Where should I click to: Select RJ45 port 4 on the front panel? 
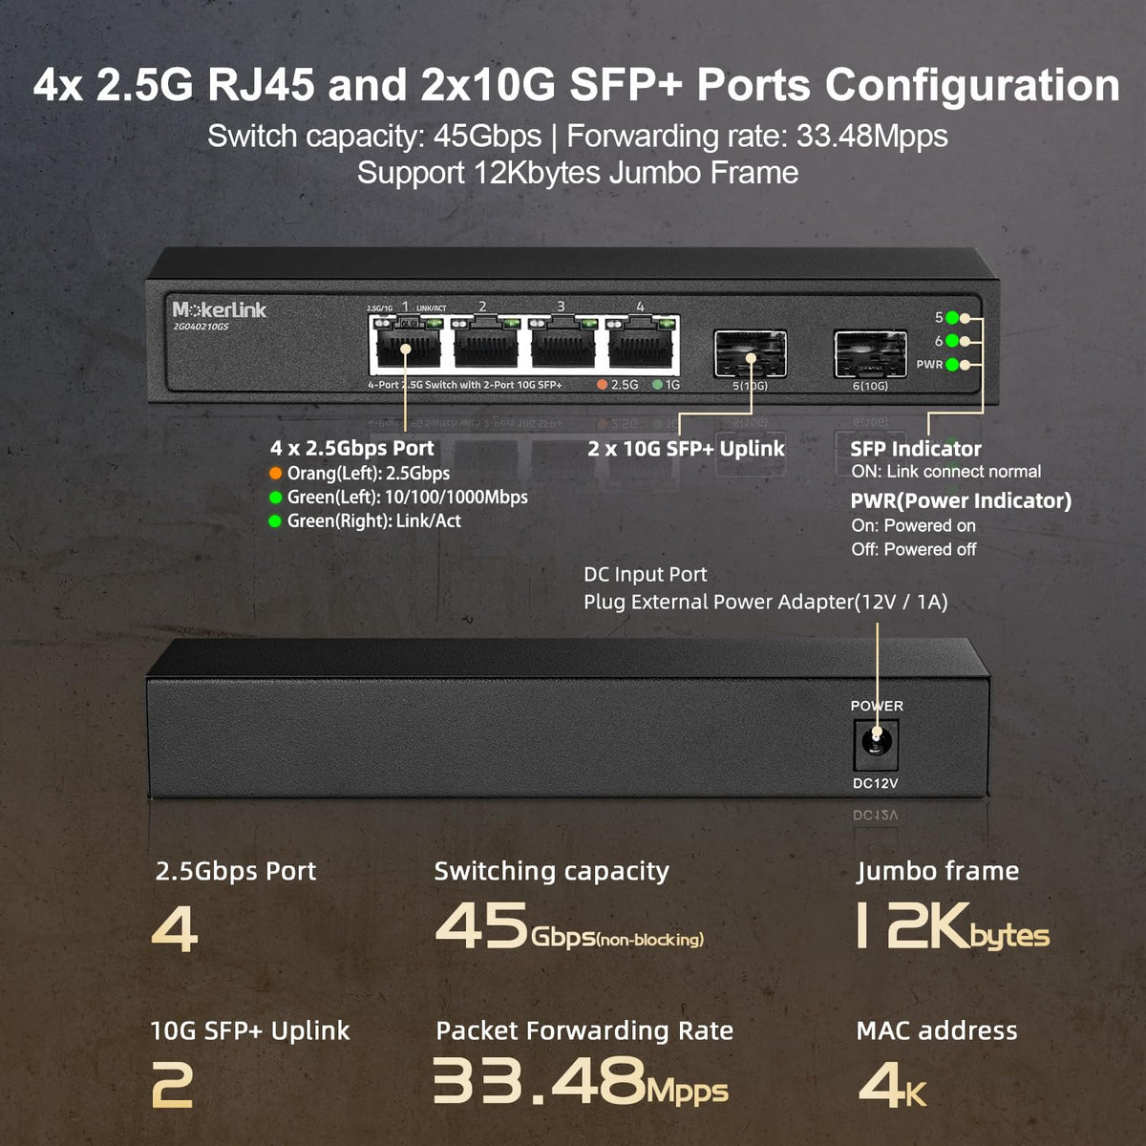coord(640,346)
